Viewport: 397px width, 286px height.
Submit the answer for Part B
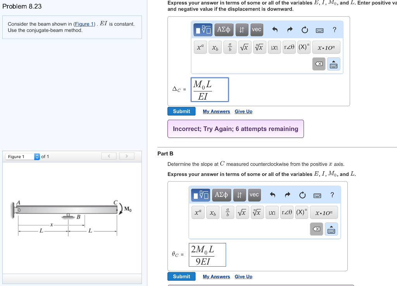pyautogui.click(x=181, y=276)
